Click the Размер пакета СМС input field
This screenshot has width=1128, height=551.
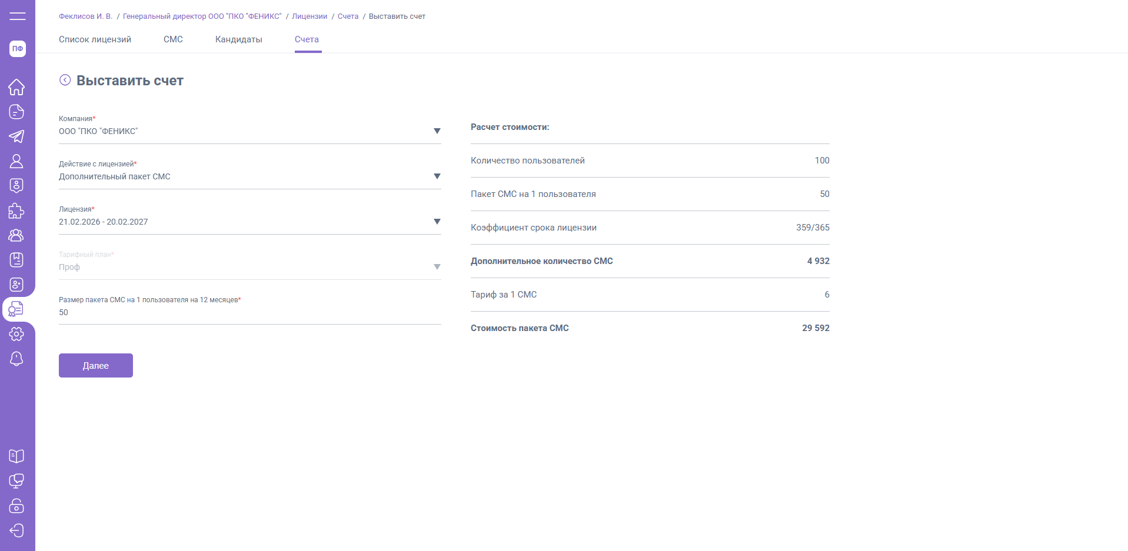[249, 312]
